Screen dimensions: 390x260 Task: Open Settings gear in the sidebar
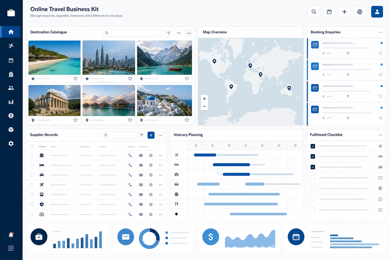click(x=11, y=143)
